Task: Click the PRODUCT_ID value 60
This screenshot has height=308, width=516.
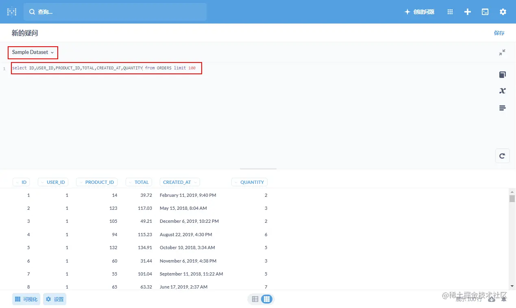Action: [114, 261]
